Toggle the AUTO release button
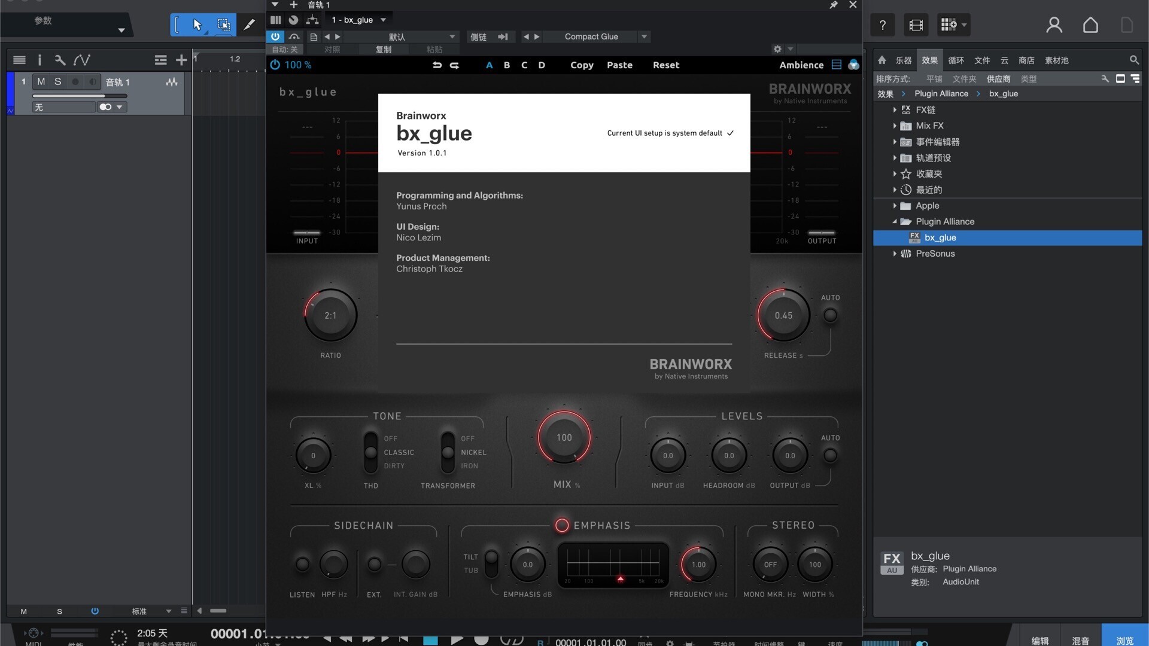The width and height of the screenshot is (1149, 646). coord(830,315)
